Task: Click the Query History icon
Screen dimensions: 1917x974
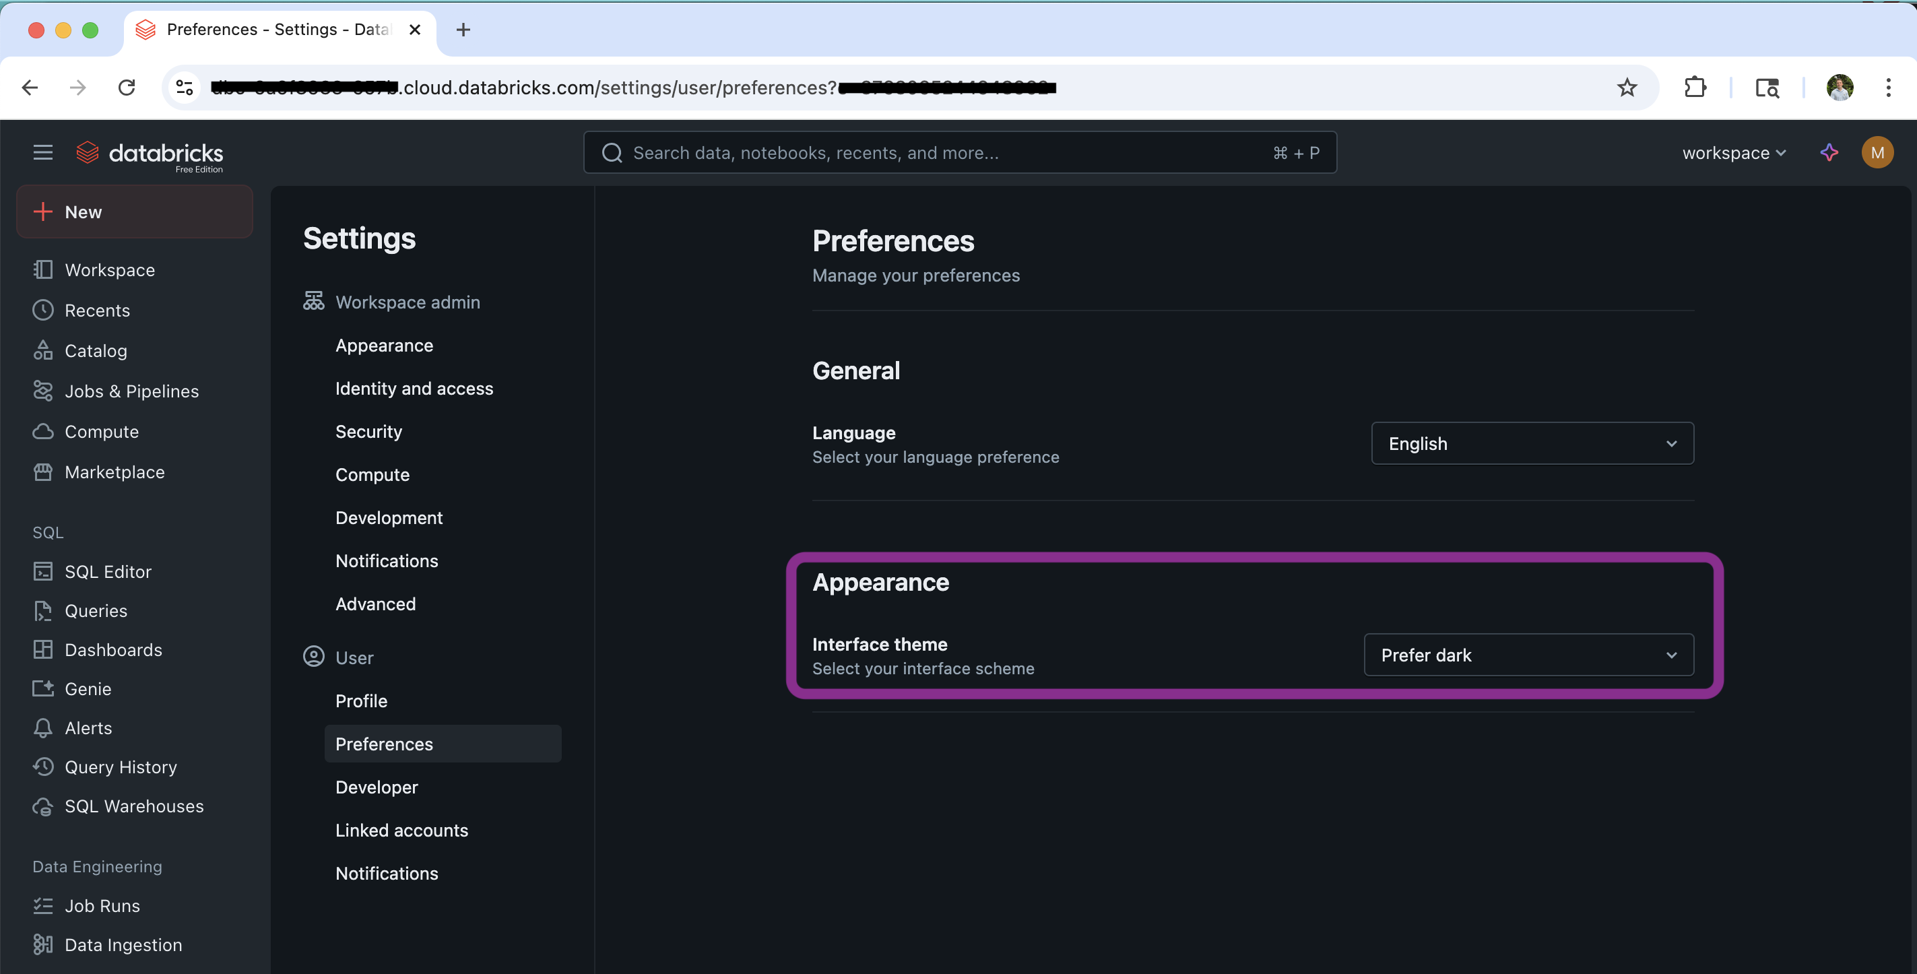Action: 43,767
